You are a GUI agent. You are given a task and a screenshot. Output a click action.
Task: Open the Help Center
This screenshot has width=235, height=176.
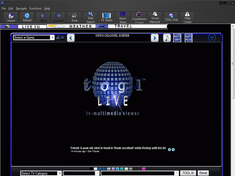click(x=187, y=17)
